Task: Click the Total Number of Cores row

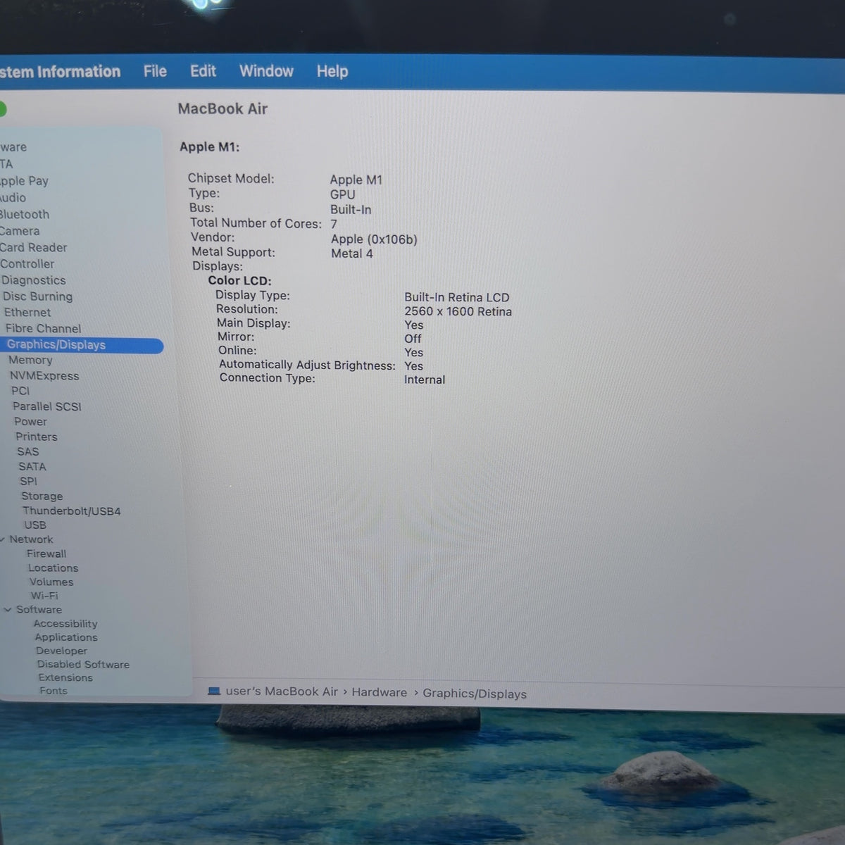Action: coord(263,223)
